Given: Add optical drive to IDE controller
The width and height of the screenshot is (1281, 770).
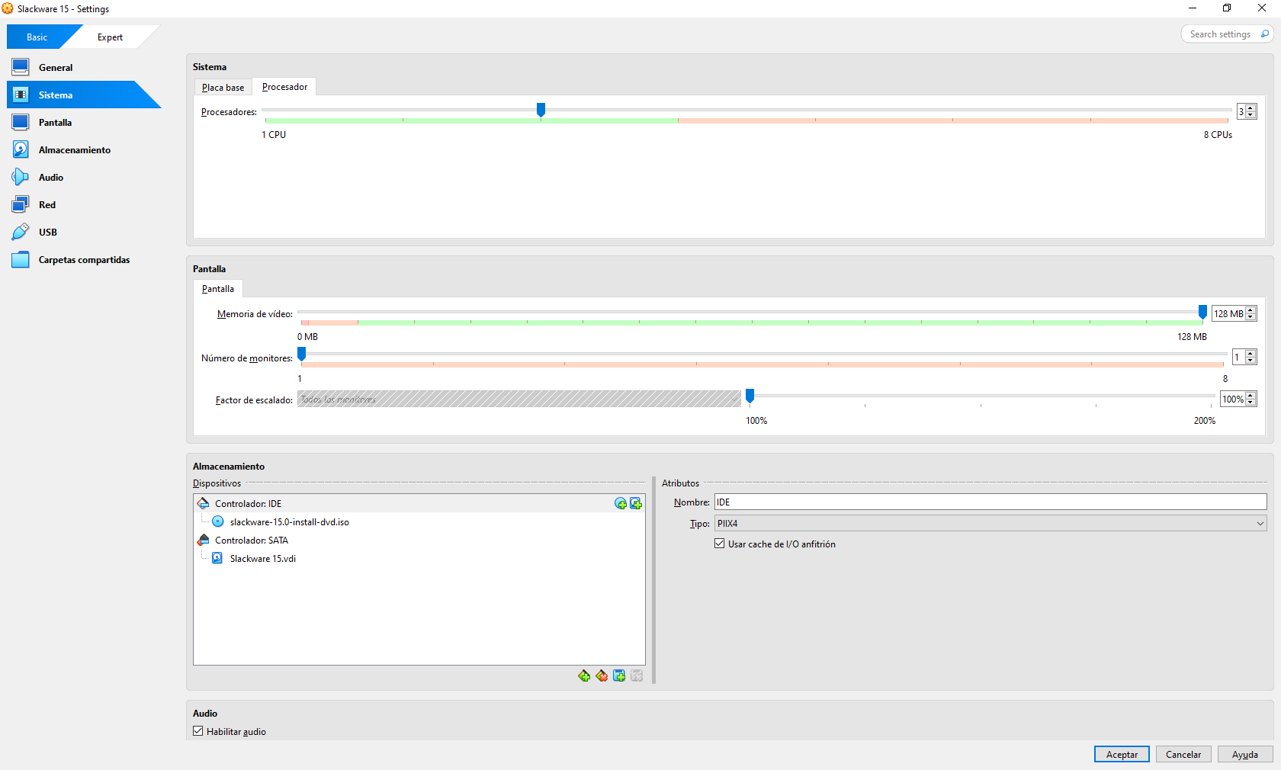Looking at the screenshot, I should (621, 503).
